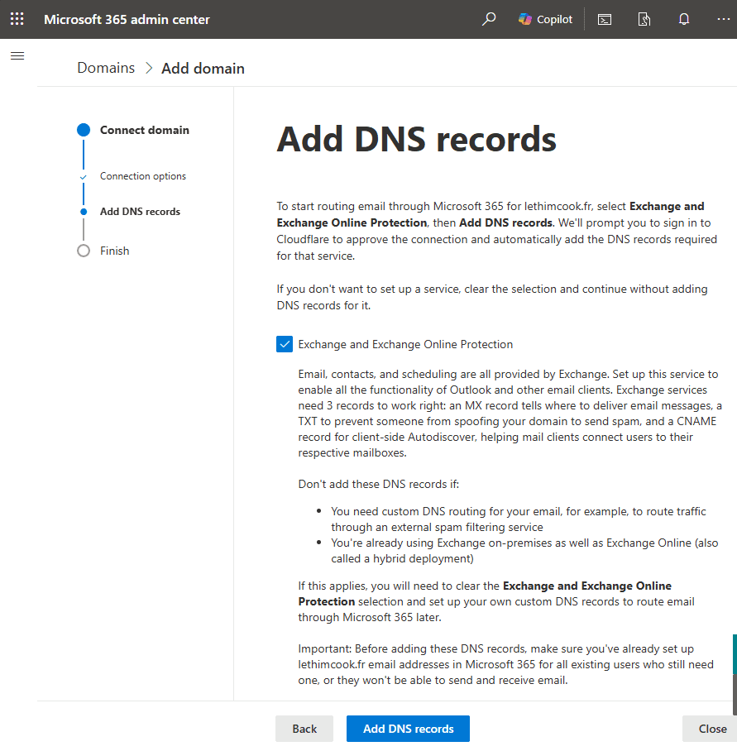Screen dimensions: 737x751
Task: Click the Add DNS records button
Action: (x=408, y=729)
